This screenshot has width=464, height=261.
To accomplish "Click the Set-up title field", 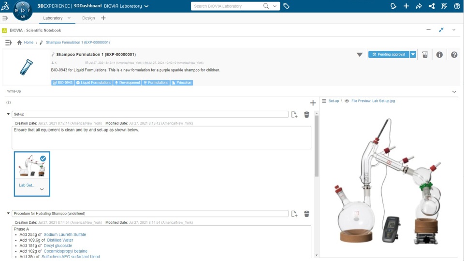I will pos(150,114).
